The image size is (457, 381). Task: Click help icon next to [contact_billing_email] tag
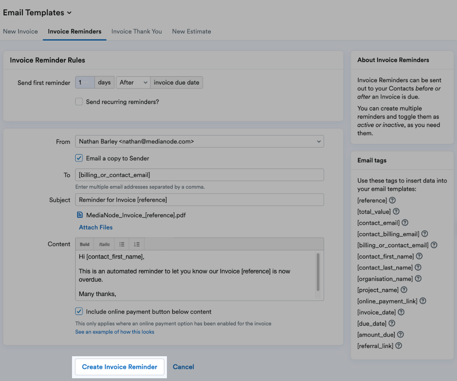425,234
